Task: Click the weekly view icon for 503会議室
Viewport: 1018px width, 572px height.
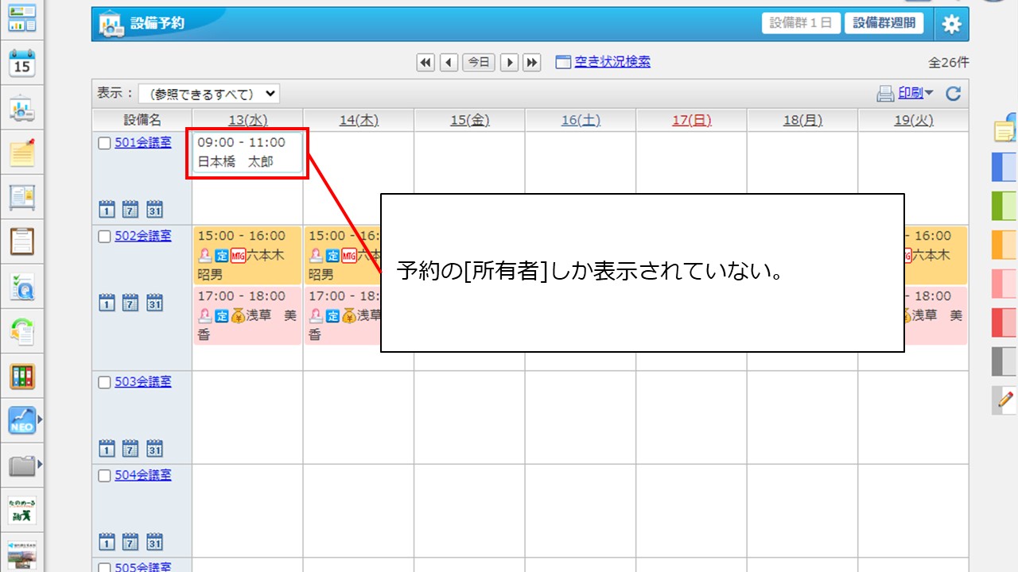Action: click(130, 449)
